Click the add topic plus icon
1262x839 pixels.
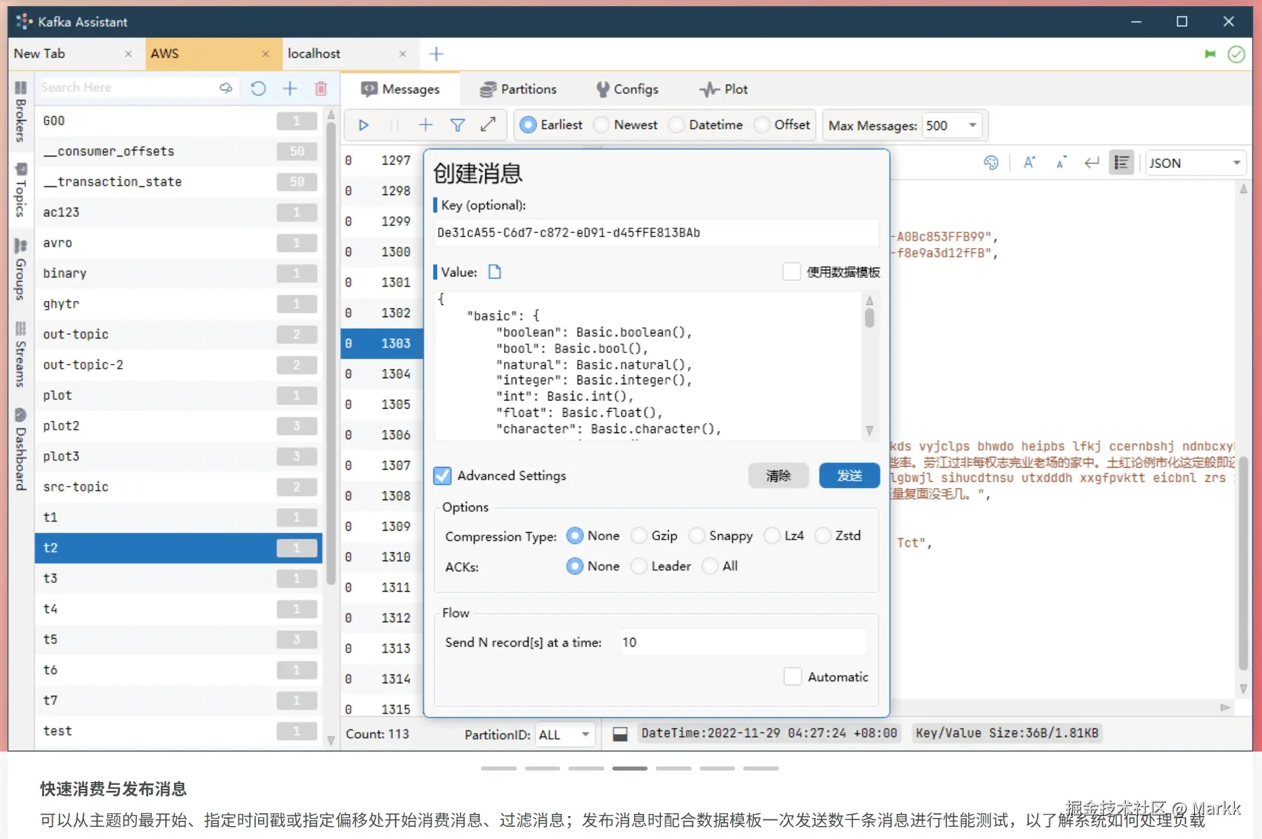tap(290, 88)
